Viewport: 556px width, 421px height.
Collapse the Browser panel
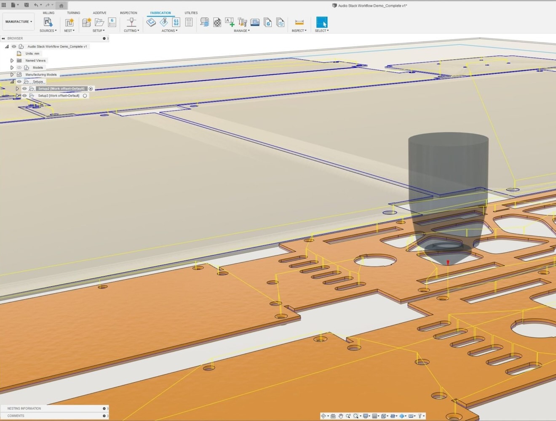(x=3, y=38)
